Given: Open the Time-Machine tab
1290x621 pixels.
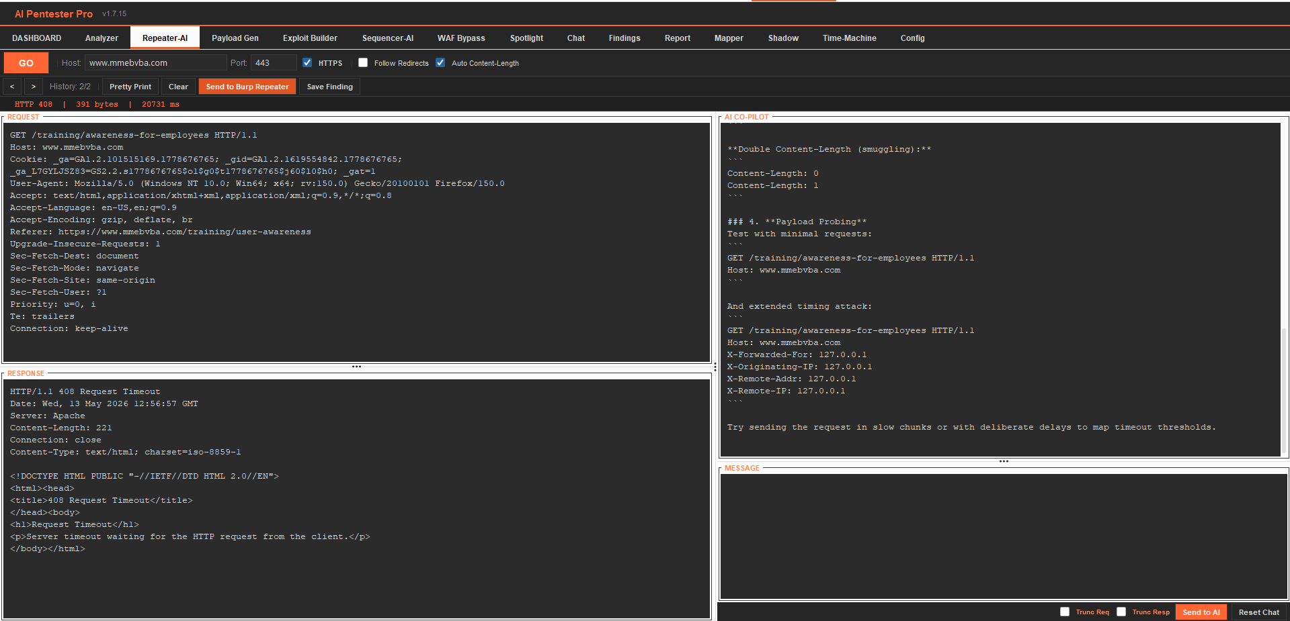Looking at the screenshot, I should 849,38.
